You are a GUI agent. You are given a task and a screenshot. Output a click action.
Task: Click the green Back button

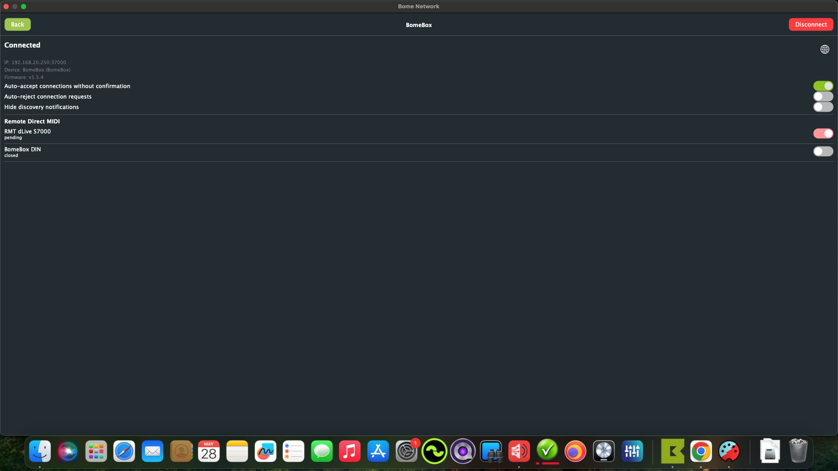(17, 24)
